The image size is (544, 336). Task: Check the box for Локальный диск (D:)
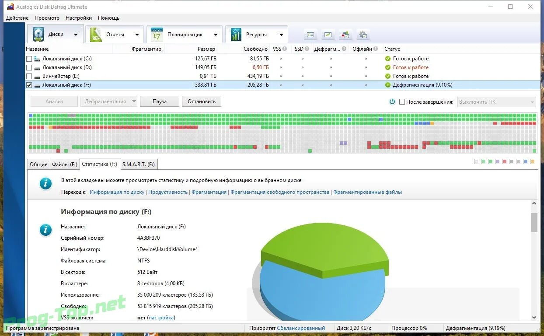pos(29,67)
